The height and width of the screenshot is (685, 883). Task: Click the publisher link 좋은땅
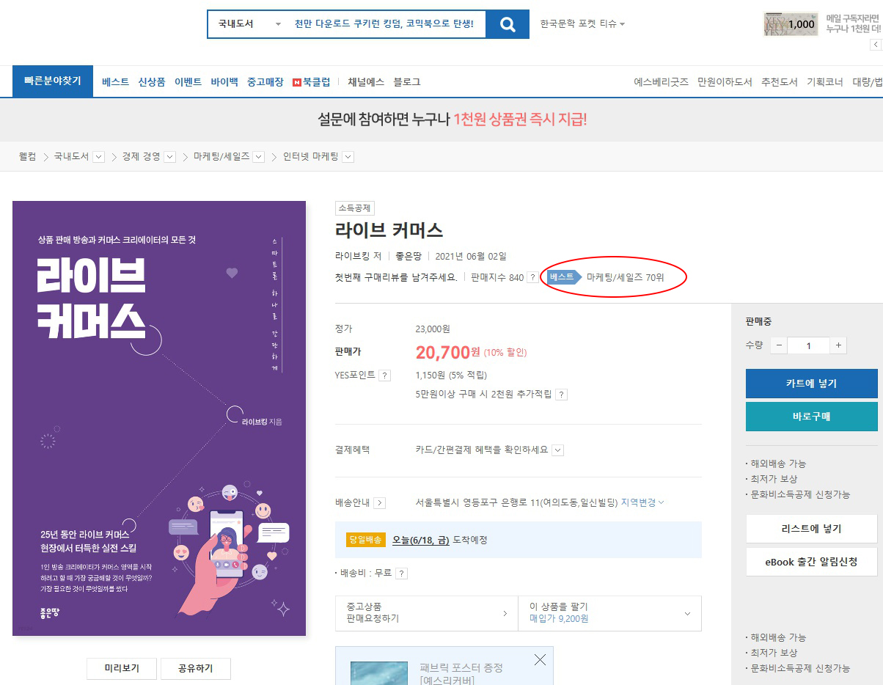[x=407, y=256]
